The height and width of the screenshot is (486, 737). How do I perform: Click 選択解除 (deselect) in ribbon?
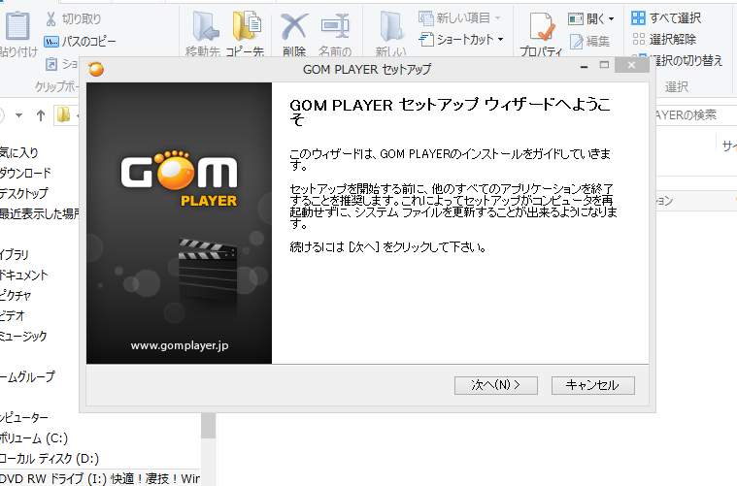click(664, 39)
